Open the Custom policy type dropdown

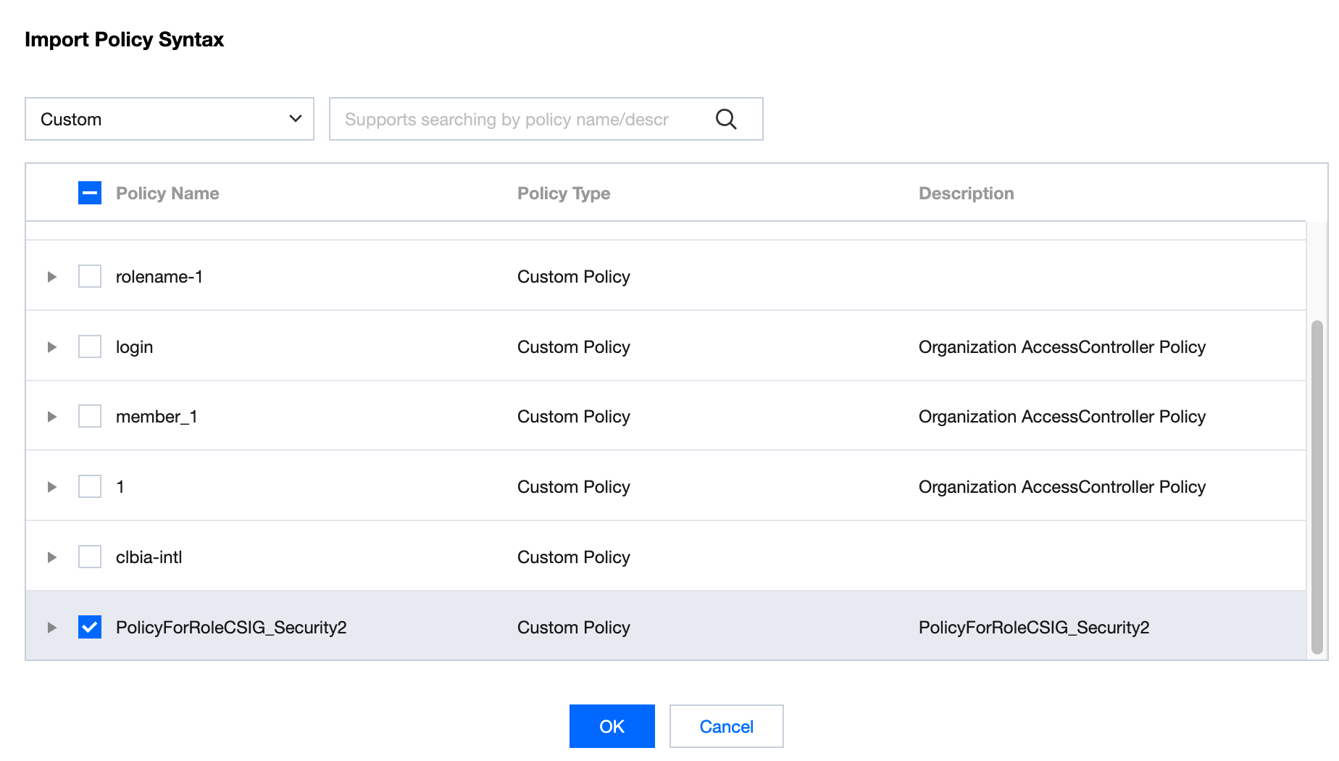[x=170, y=119]
